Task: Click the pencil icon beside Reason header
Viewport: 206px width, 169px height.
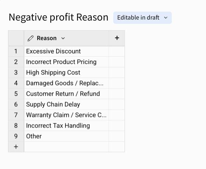Action: pos(31,38)
